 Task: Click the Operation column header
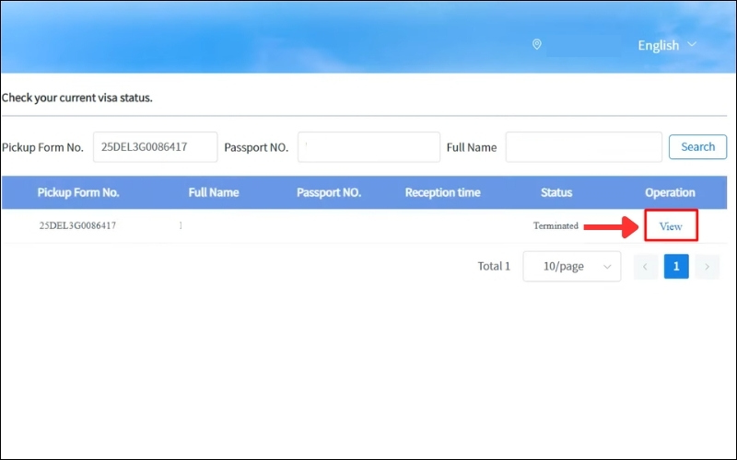(x=670, y=192)
